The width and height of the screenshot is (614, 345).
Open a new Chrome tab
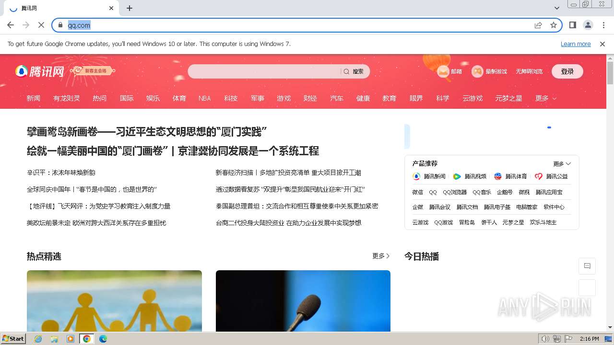130,8
